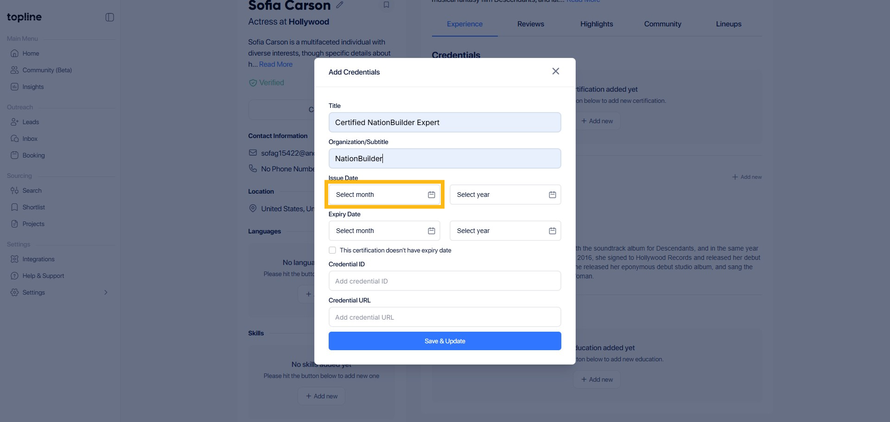
Task: Click the Save & Update button
Action: coord(445,341)
